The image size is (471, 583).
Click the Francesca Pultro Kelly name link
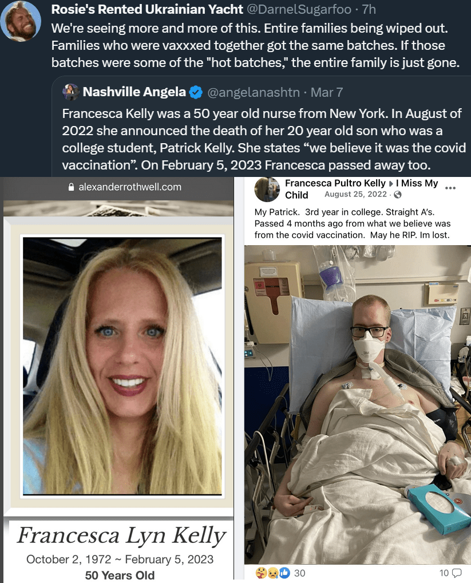(335, 183)
